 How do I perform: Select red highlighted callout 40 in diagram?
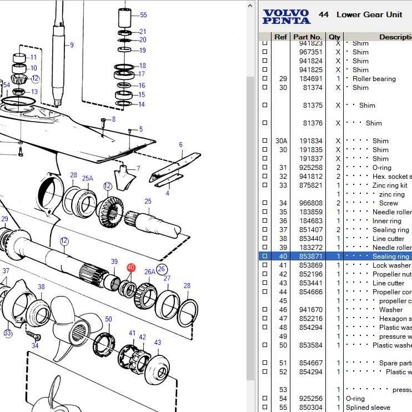[131, 268]
